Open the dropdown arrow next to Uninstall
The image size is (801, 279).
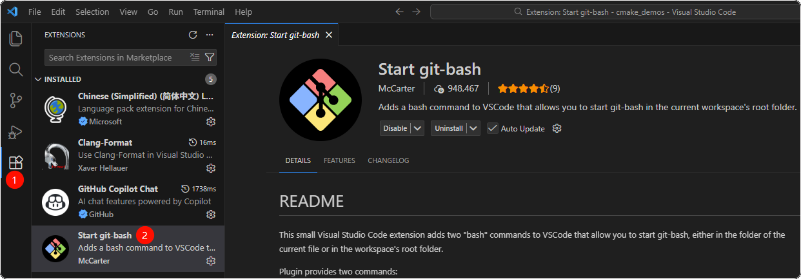tap(475, 128)
